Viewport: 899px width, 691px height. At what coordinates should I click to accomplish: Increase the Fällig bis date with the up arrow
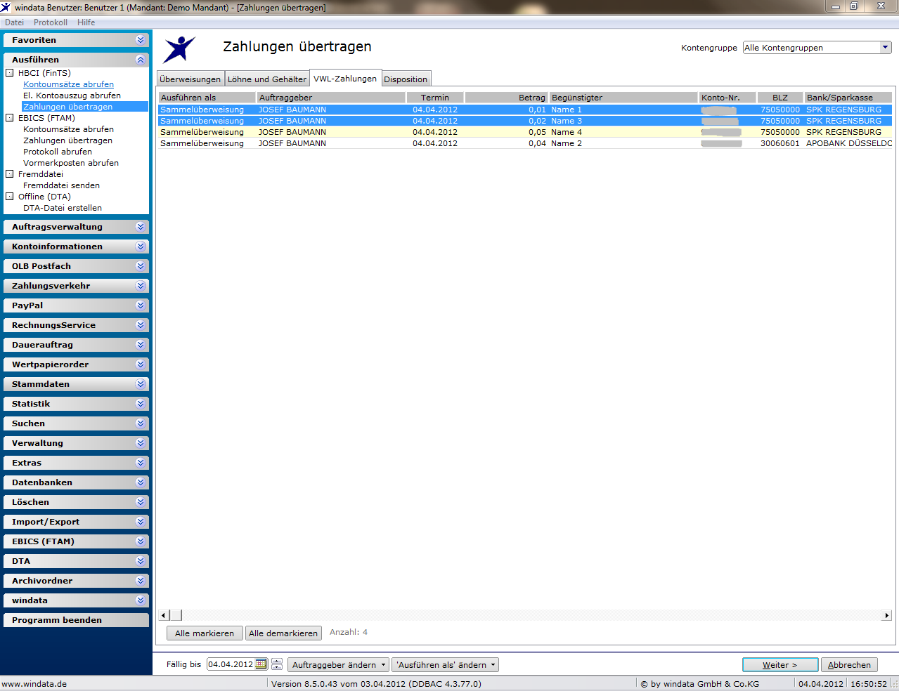click(x=277, y=662)
